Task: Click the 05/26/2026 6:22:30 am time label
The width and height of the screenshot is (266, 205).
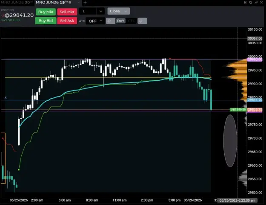Action: (x=237, y=200)
